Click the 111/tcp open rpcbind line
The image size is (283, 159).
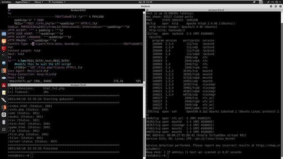coord(180,34)
